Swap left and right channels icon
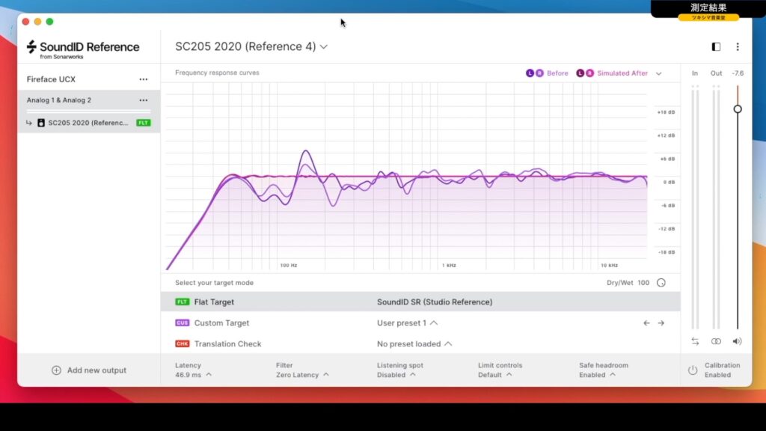The height and width of the screenshot is (431, 766). (x=695, y=341)
